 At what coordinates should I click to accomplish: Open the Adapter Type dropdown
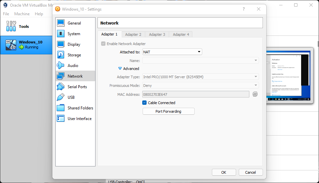(200, 77)
